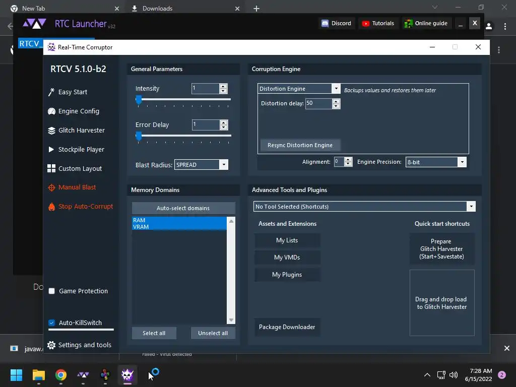Decrease Error Delay with down arrow
Screen dimensions: 516x387
223,127
